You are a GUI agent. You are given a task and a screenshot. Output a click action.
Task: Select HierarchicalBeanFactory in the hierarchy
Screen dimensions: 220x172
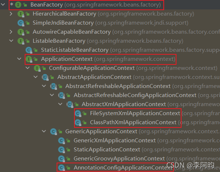click(x=64, y=14)
